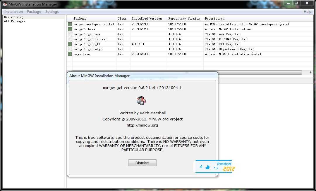Click the http://mingw.org text
316x191 pixels.
point(142,125)
